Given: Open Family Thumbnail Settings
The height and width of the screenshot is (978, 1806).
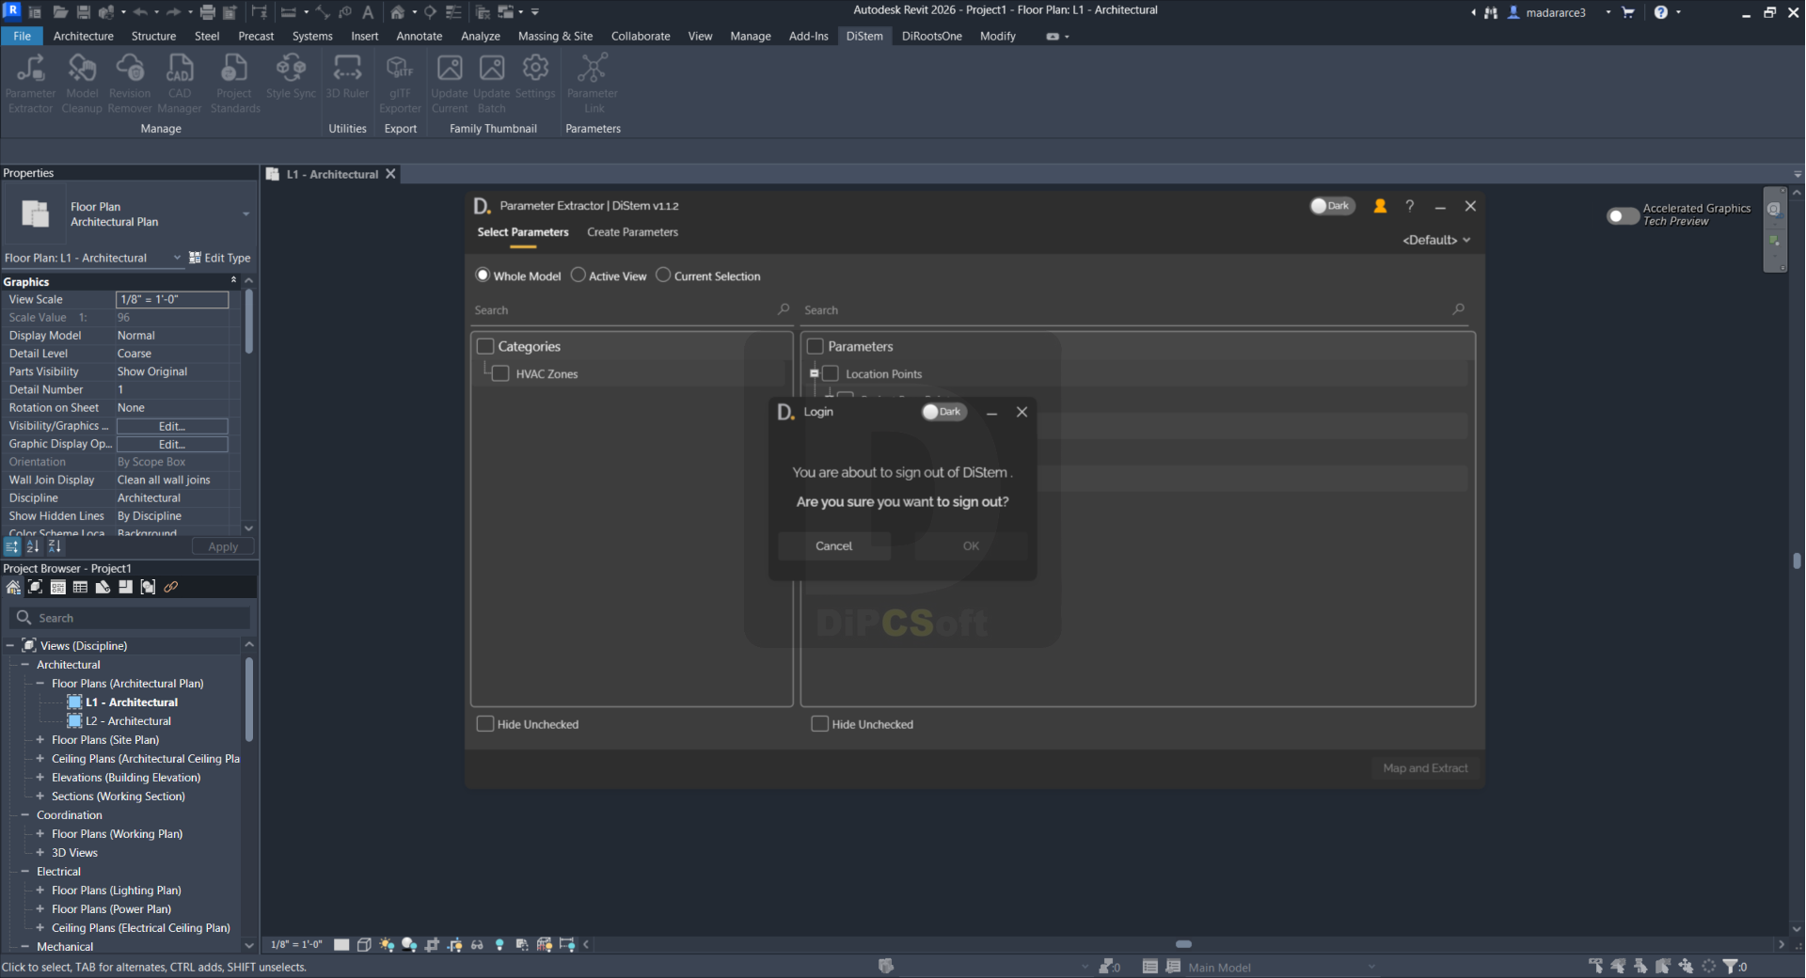Looking at the screenshot, I should [x=535, y=76].
